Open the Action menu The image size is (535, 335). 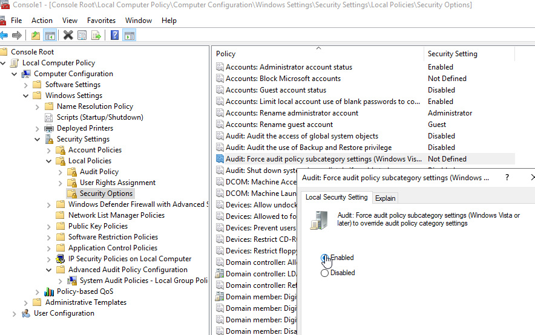pos(42,20)
